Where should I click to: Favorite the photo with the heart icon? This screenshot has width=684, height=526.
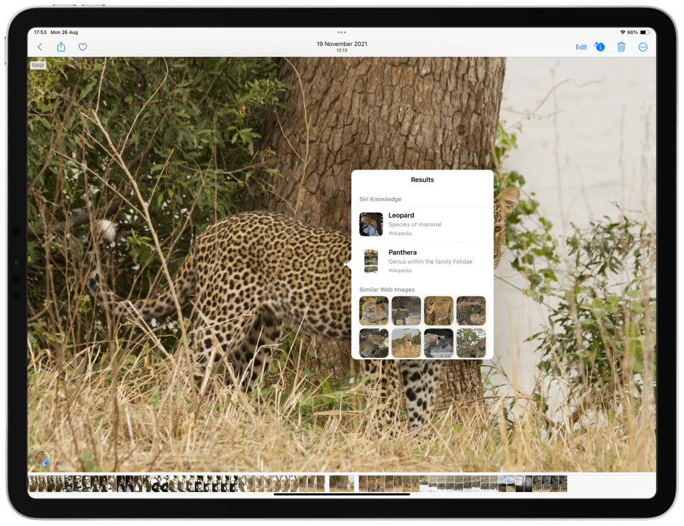tap(83, 47)
